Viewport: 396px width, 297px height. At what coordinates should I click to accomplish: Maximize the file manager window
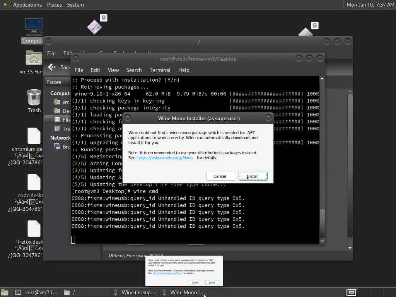pyautogui.click(x=337, y=41)
